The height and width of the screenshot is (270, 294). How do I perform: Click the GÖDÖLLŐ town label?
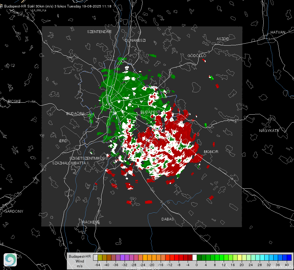197,55
